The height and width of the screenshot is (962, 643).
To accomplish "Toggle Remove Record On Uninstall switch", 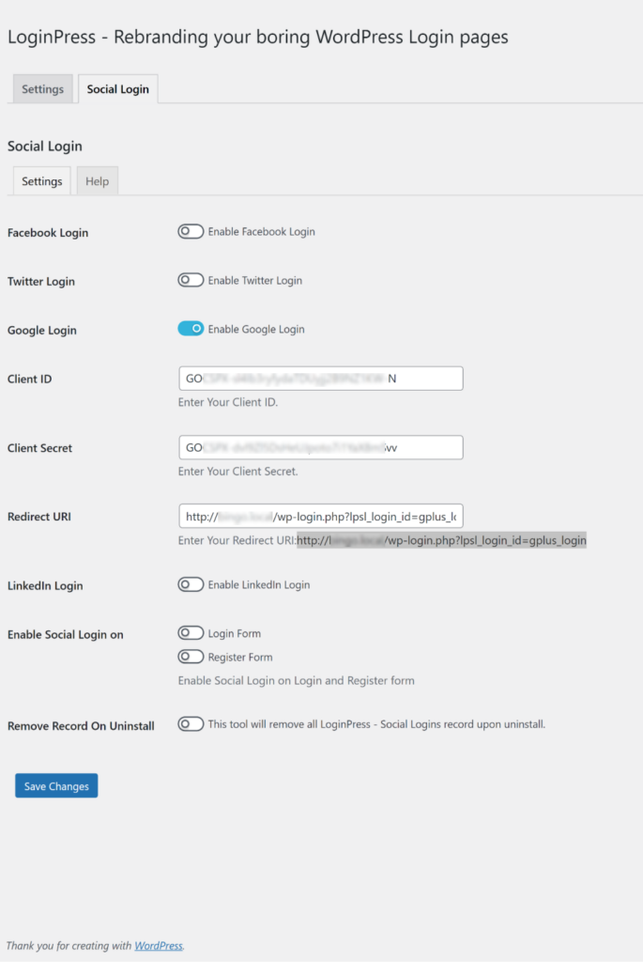I will point(191,724).
